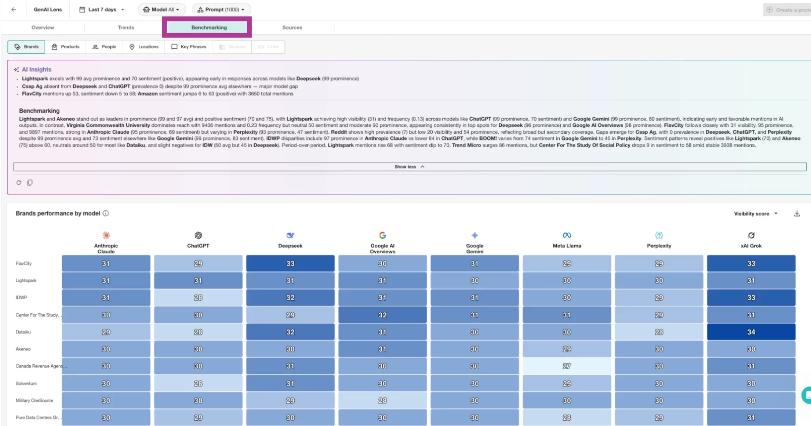This screenshot has height=426, width=811.
Task: Open the Model All dropdown
Action: click(x=162, y=10)
